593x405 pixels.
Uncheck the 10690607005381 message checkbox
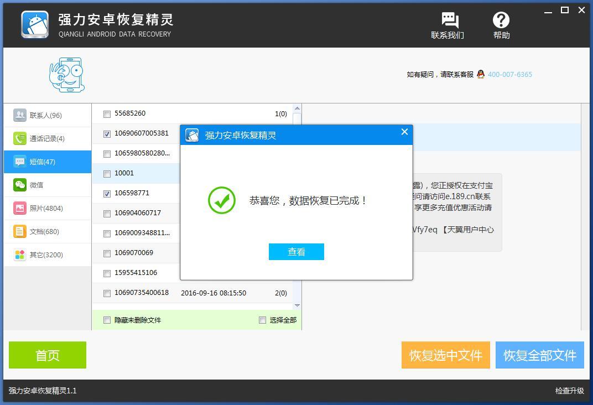pos(107,134)
